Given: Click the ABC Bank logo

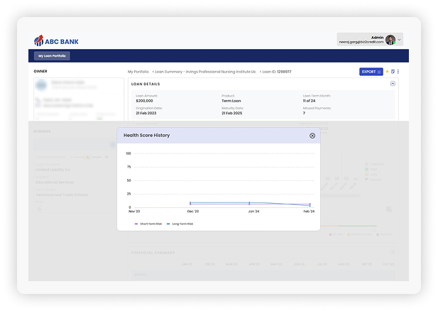Looking at the screenshot, I should click(x=60, y=40).
